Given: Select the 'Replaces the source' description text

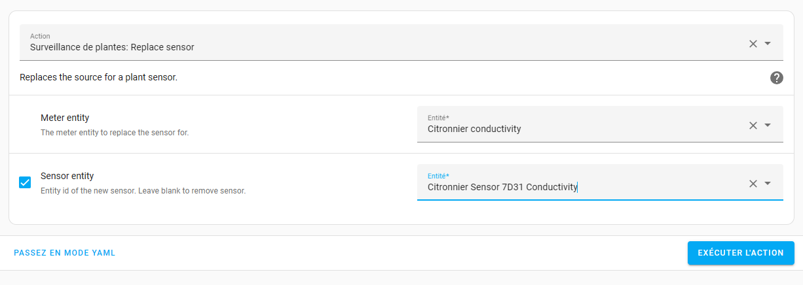Looking at the screenshot, I should [98, 78].
